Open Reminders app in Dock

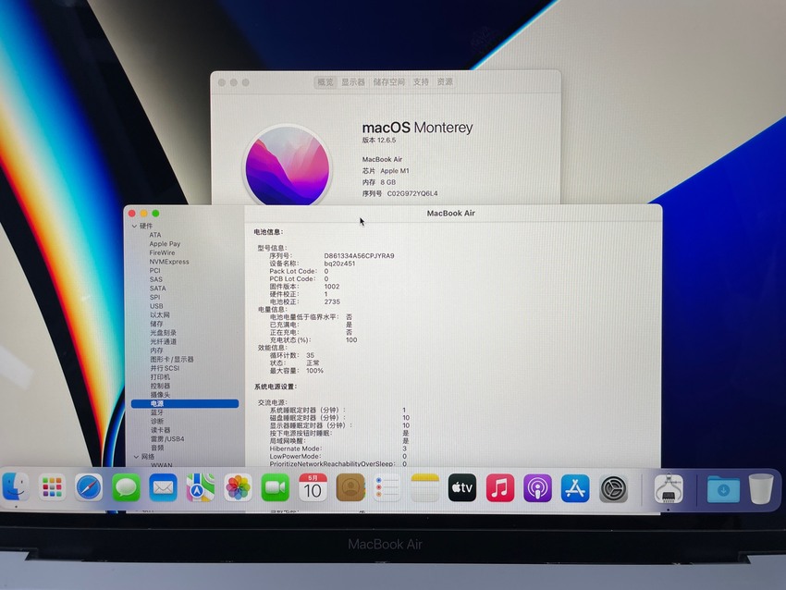(387, 487)
